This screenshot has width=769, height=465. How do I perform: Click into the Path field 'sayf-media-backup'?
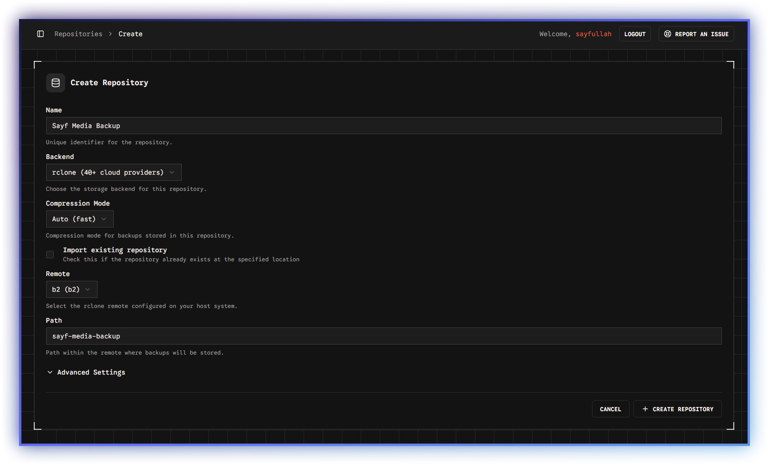coord(384,336)
